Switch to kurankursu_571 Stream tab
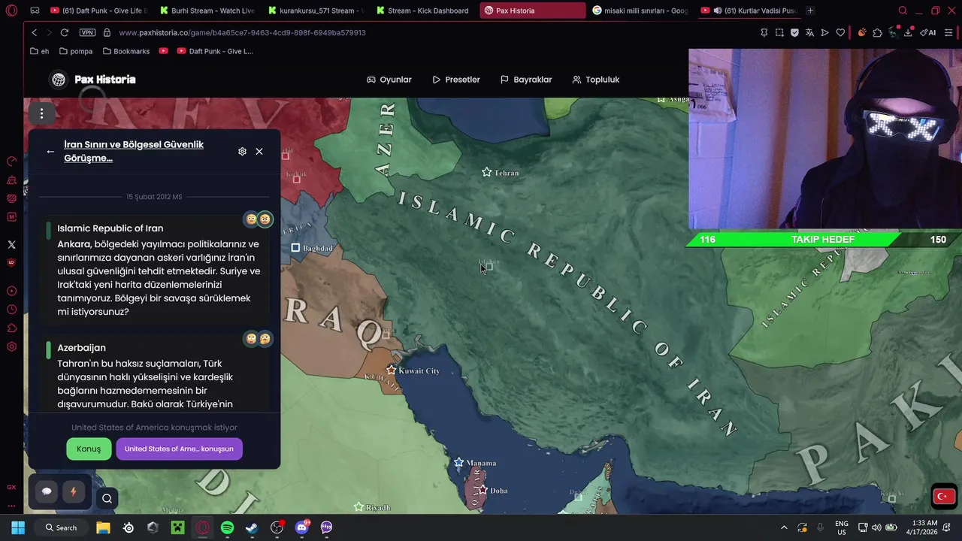962x541 pixels. coord(314,11)
